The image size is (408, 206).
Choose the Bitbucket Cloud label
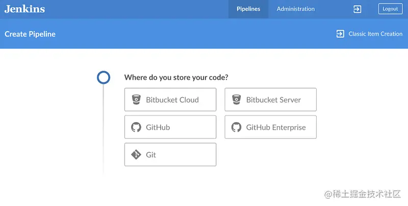tap(172, 100)
